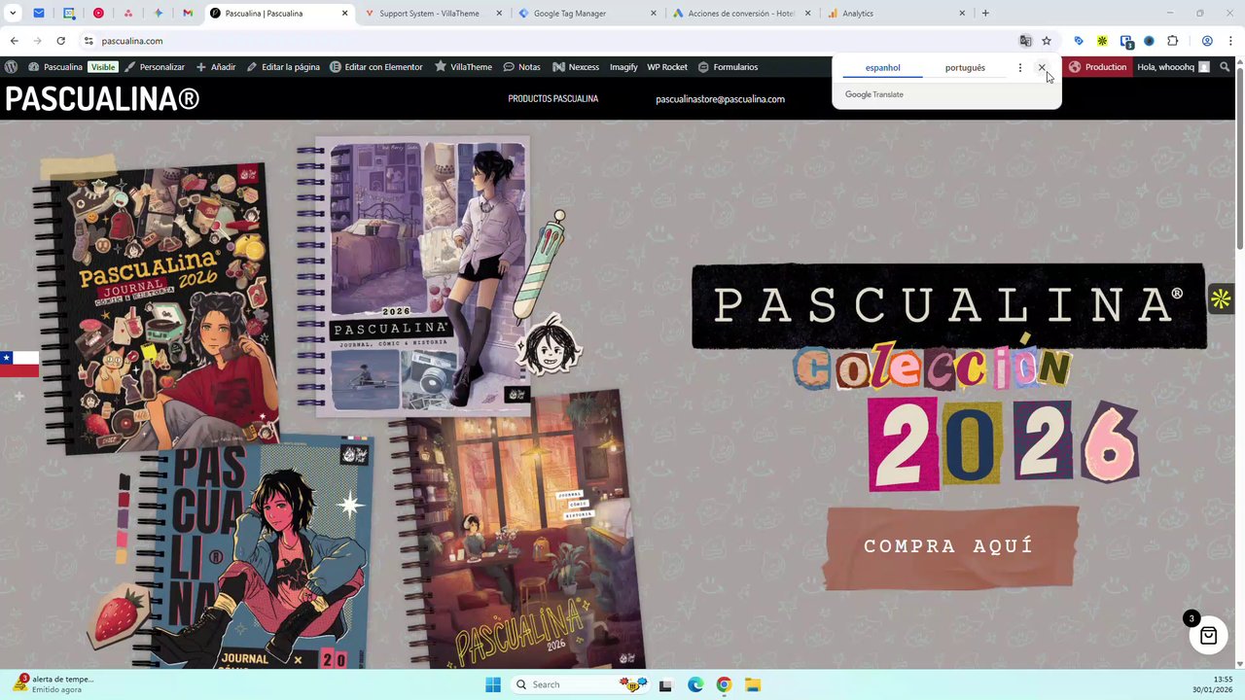Screen dimensions: 1245x700
Task: Open the pinned Gemini sparkle tab
Action: click(x=159, y=14)
